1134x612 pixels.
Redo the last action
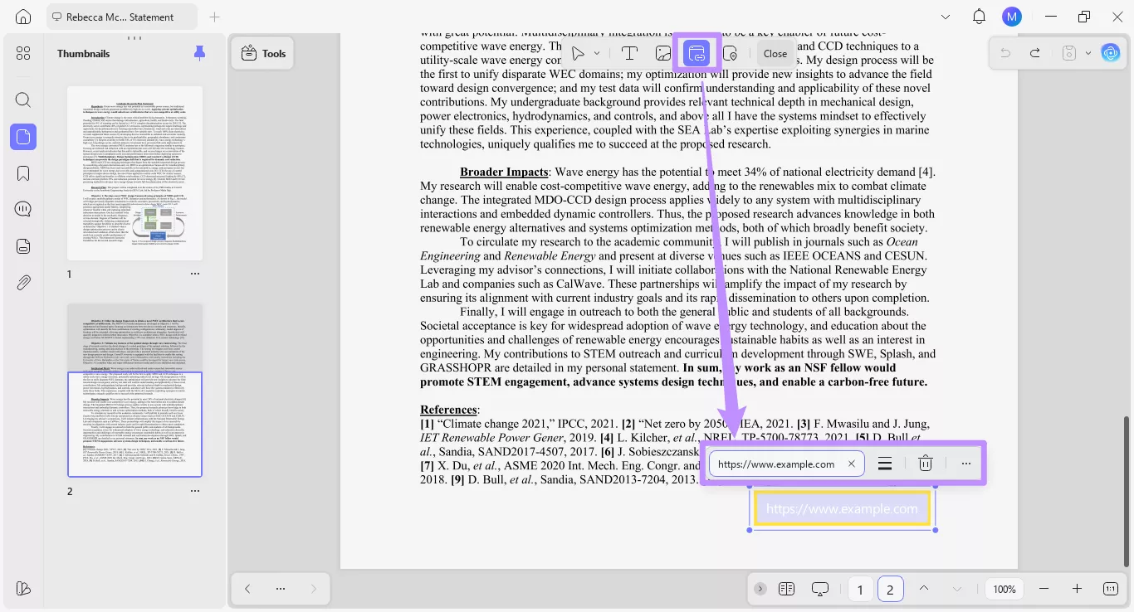pos(1034,53)
